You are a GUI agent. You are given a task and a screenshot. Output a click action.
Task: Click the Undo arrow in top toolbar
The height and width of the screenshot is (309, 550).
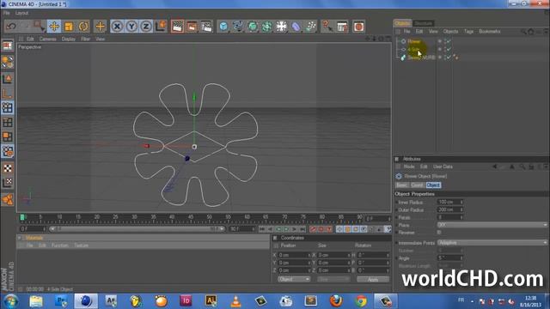11,27
